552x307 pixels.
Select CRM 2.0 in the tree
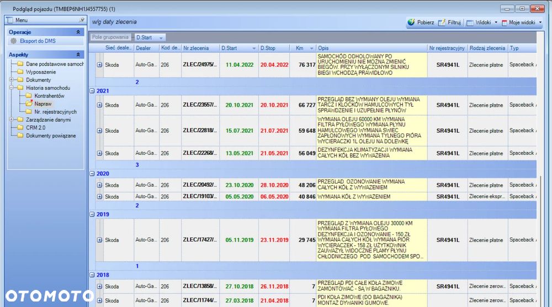[35, 127]
